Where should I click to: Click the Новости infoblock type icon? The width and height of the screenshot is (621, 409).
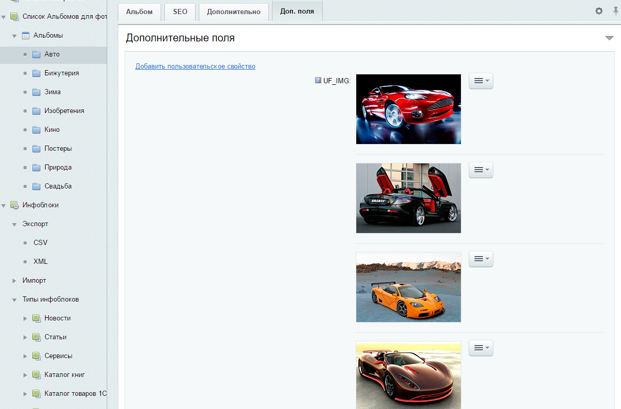pyautogui.click(x=36, y=318)
